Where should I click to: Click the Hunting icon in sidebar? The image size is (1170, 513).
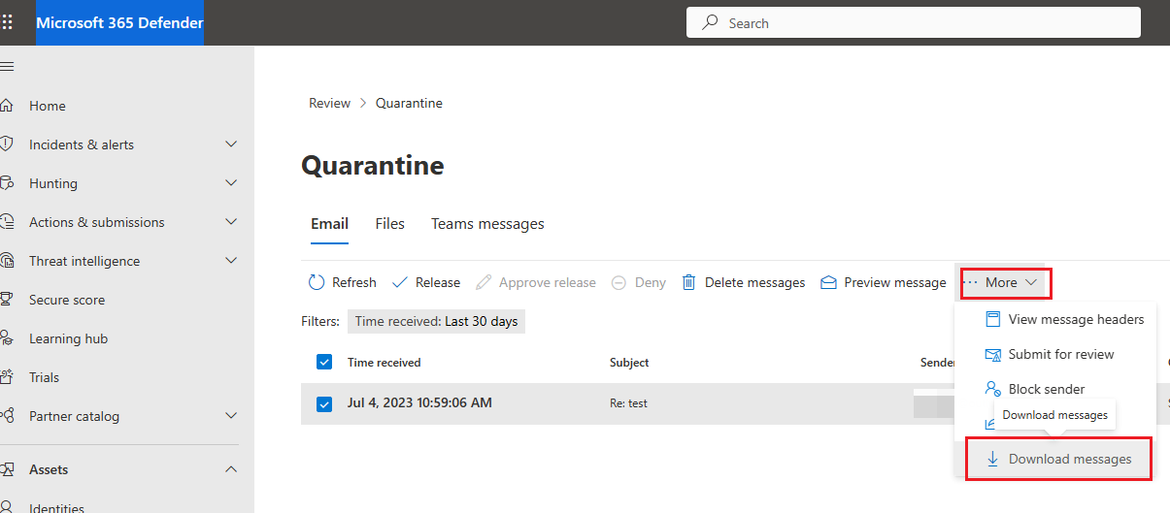pyautogui.click(x=7, y=183)
